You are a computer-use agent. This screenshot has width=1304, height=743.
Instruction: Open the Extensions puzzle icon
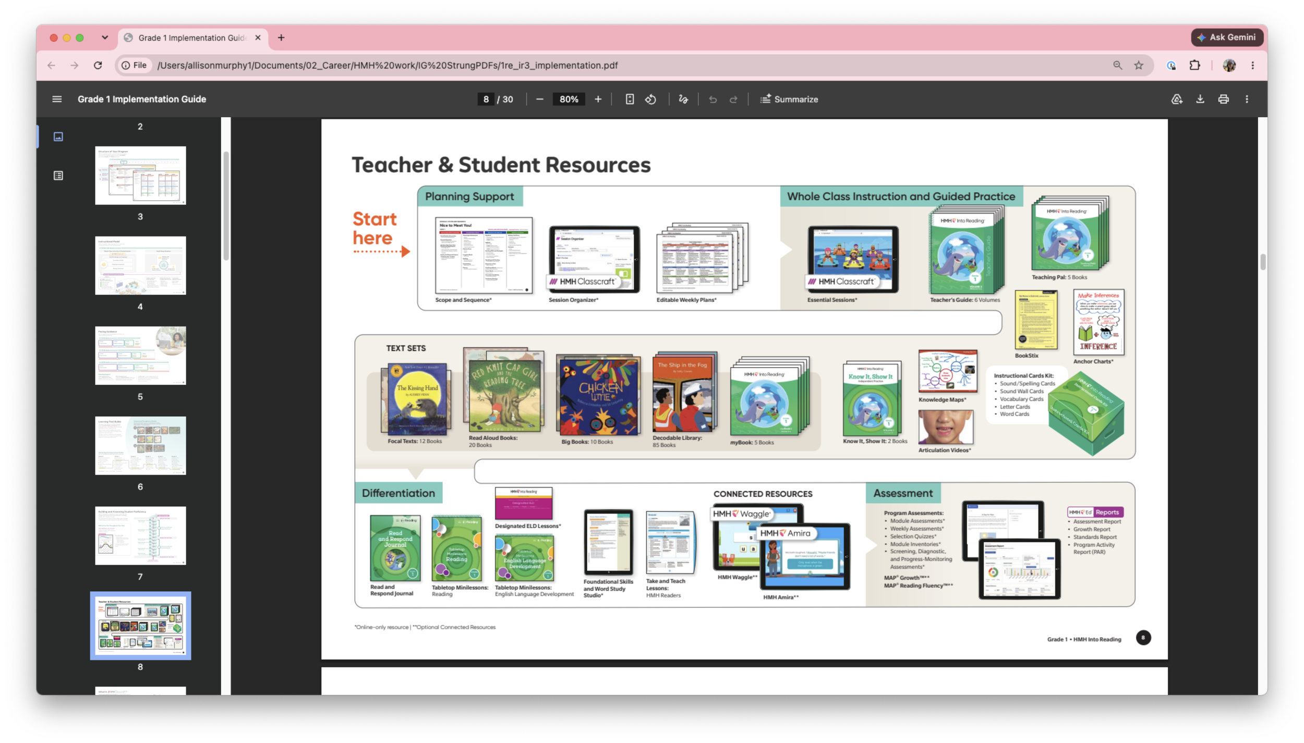point(1194,65)
